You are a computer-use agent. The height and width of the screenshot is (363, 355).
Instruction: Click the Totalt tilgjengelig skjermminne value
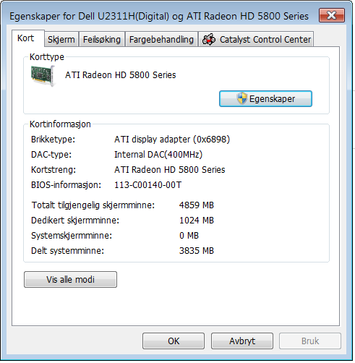click(x=197, y=205)
